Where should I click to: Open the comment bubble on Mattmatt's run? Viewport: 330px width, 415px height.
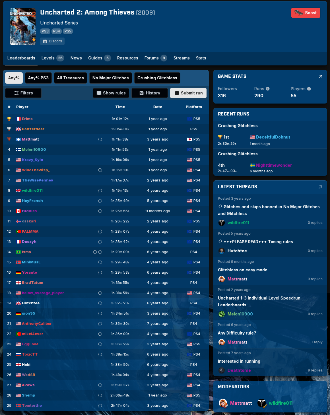tap(100, 139)
